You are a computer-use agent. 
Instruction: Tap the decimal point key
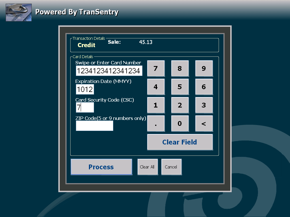(156, 123)
